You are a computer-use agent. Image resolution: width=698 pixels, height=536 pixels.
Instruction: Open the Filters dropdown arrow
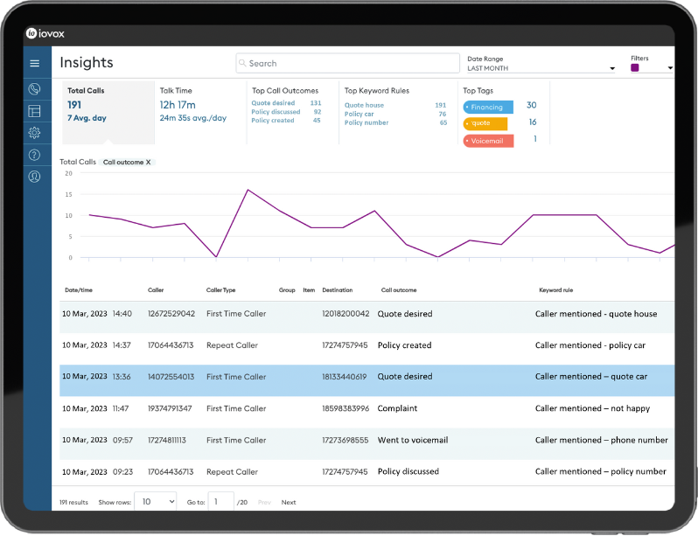point(670,68)
